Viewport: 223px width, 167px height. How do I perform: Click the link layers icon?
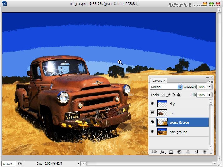(x=154, y=152)
